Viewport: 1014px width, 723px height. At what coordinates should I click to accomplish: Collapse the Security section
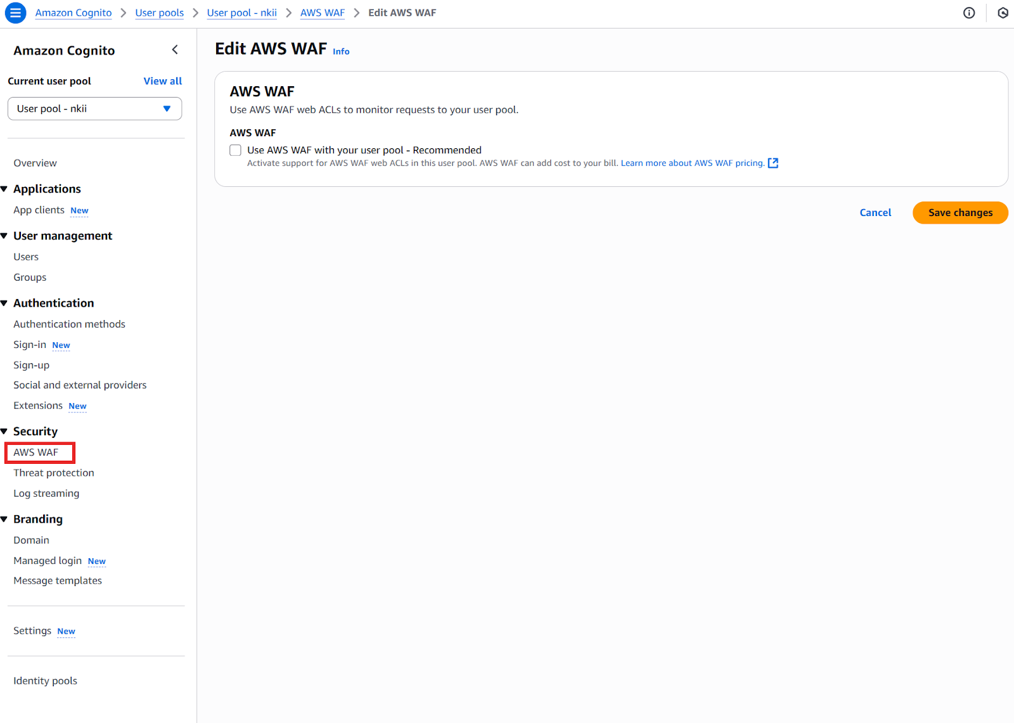point(5,431)
